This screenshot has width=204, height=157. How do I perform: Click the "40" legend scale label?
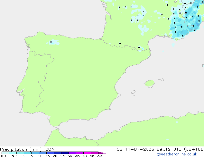tap(85, 156)
